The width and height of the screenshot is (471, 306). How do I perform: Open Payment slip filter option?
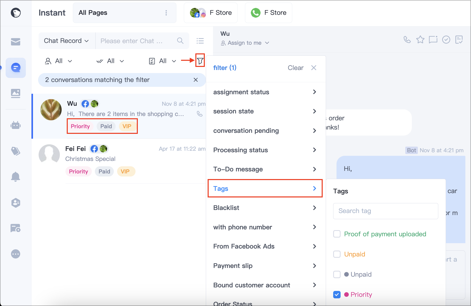[x=265, y=266]
